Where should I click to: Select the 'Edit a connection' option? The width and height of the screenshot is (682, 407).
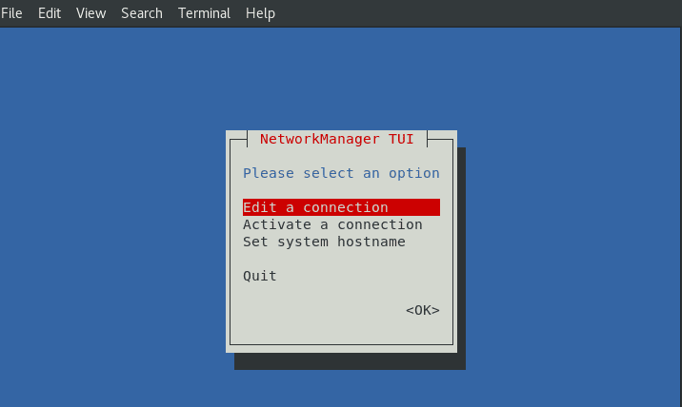341,207
